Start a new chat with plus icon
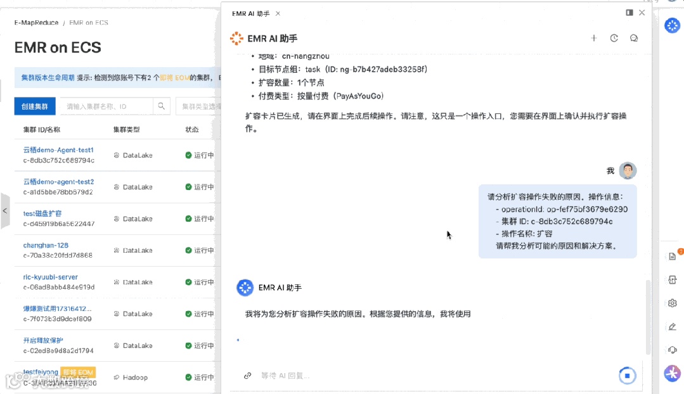The height and width of the screenshot is (394, 684). pos(594,39)
